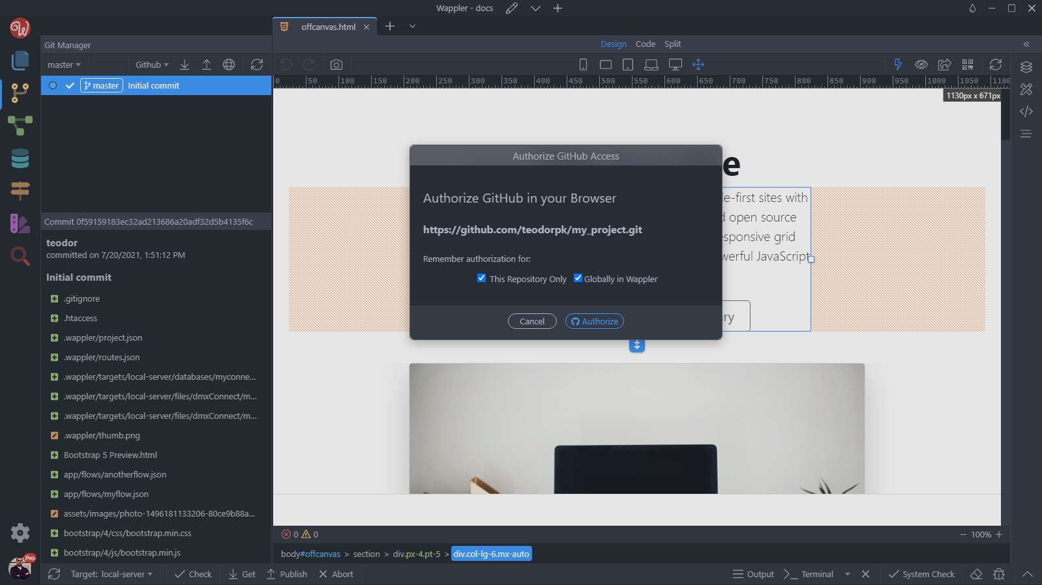Open the settings gear in sidebar
Image resolution: width=1042 pixels, height=585 pixels.
click(20, 533)
